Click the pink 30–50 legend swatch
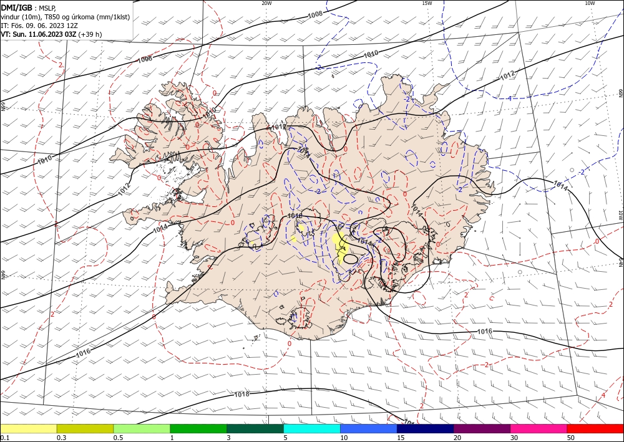The image size is (624, 442). click(539, 428)
